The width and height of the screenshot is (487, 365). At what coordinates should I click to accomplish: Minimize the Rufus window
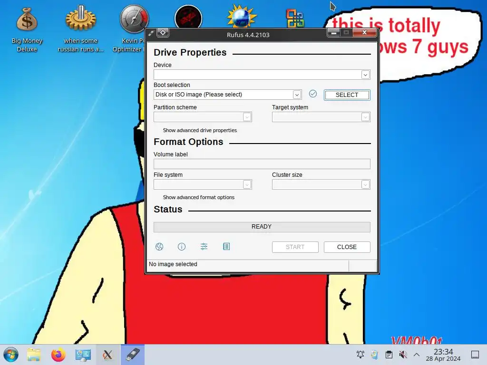(x=333, y=32)
